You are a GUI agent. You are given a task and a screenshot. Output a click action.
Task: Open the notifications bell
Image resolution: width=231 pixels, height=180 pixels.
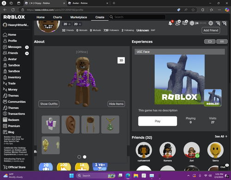[x=170, y=23]
